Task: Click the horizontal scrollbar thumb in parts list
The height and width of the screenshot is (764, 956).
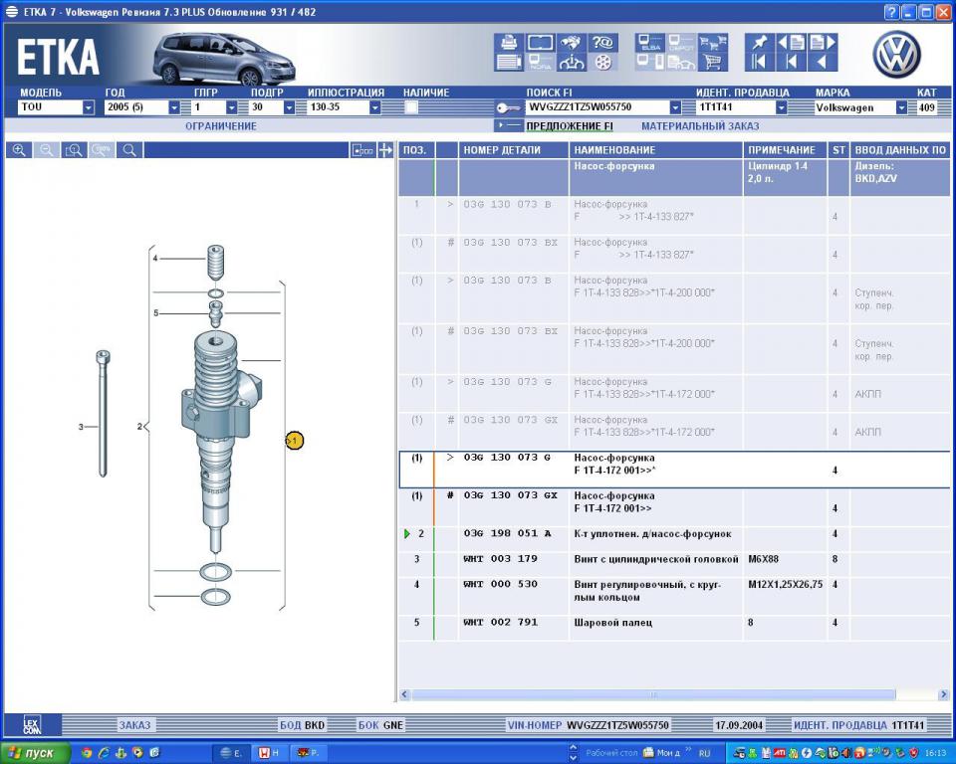Action: 653,694
